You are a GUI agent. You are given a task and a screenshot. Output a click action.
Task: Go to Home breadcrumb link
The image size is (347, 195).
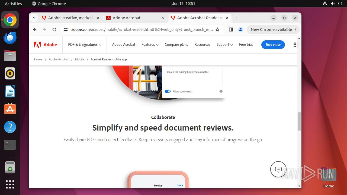coord(38,59)
